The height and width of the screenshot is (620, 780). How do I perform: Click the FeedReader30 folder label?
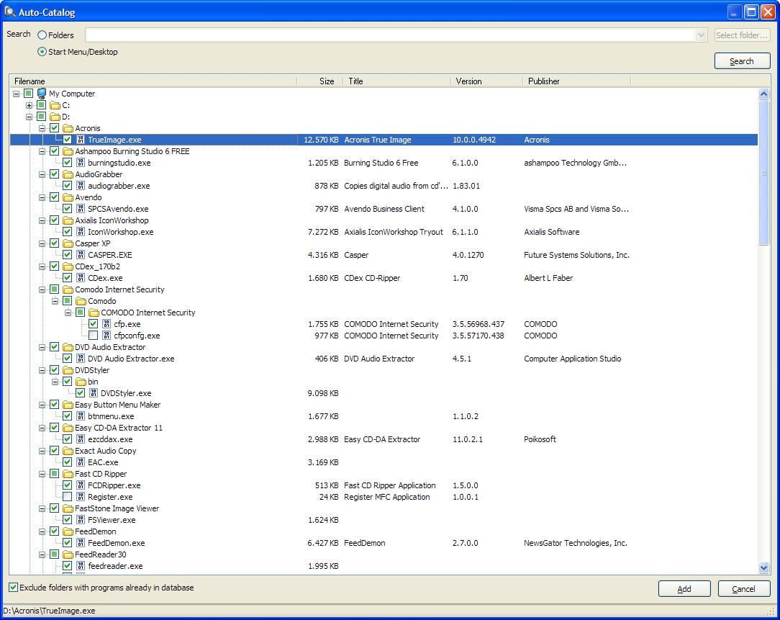(101, 554)
